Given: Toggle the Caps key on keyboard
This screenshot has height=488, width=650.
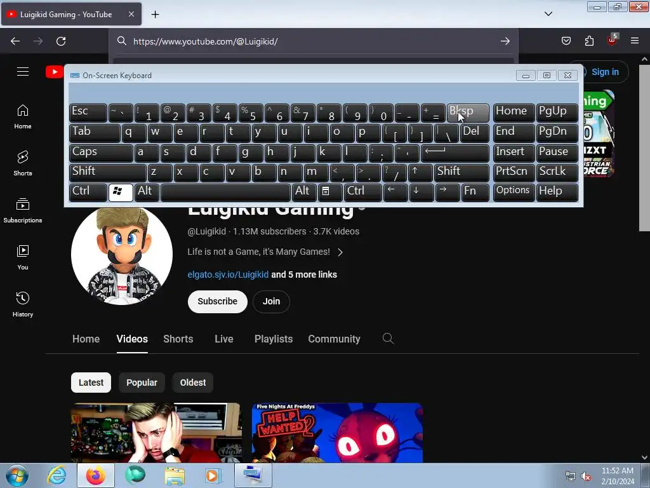Looking at the screenshot, I should [101, 152].
